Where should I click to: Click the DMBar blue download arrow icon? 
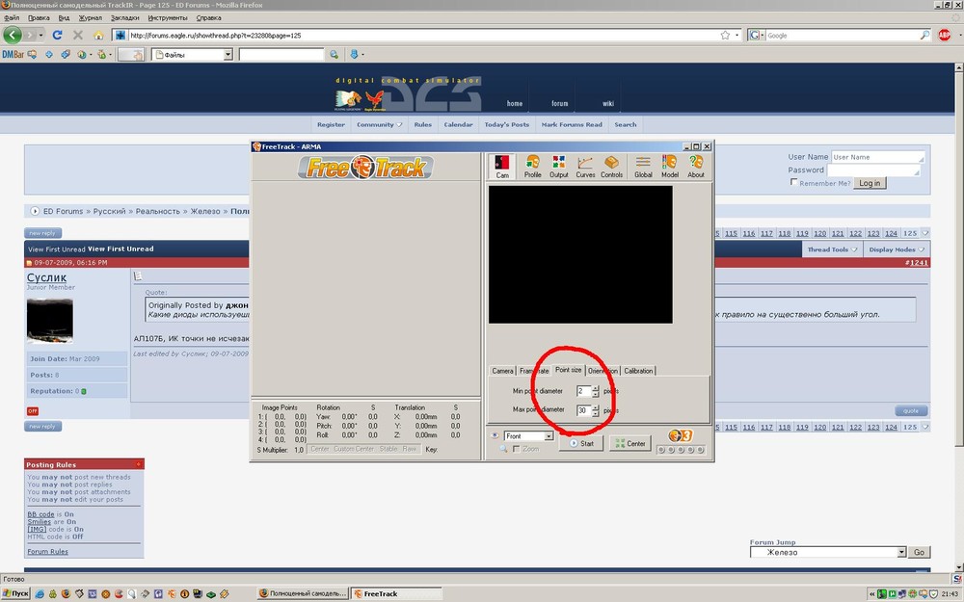click(354, 55)
